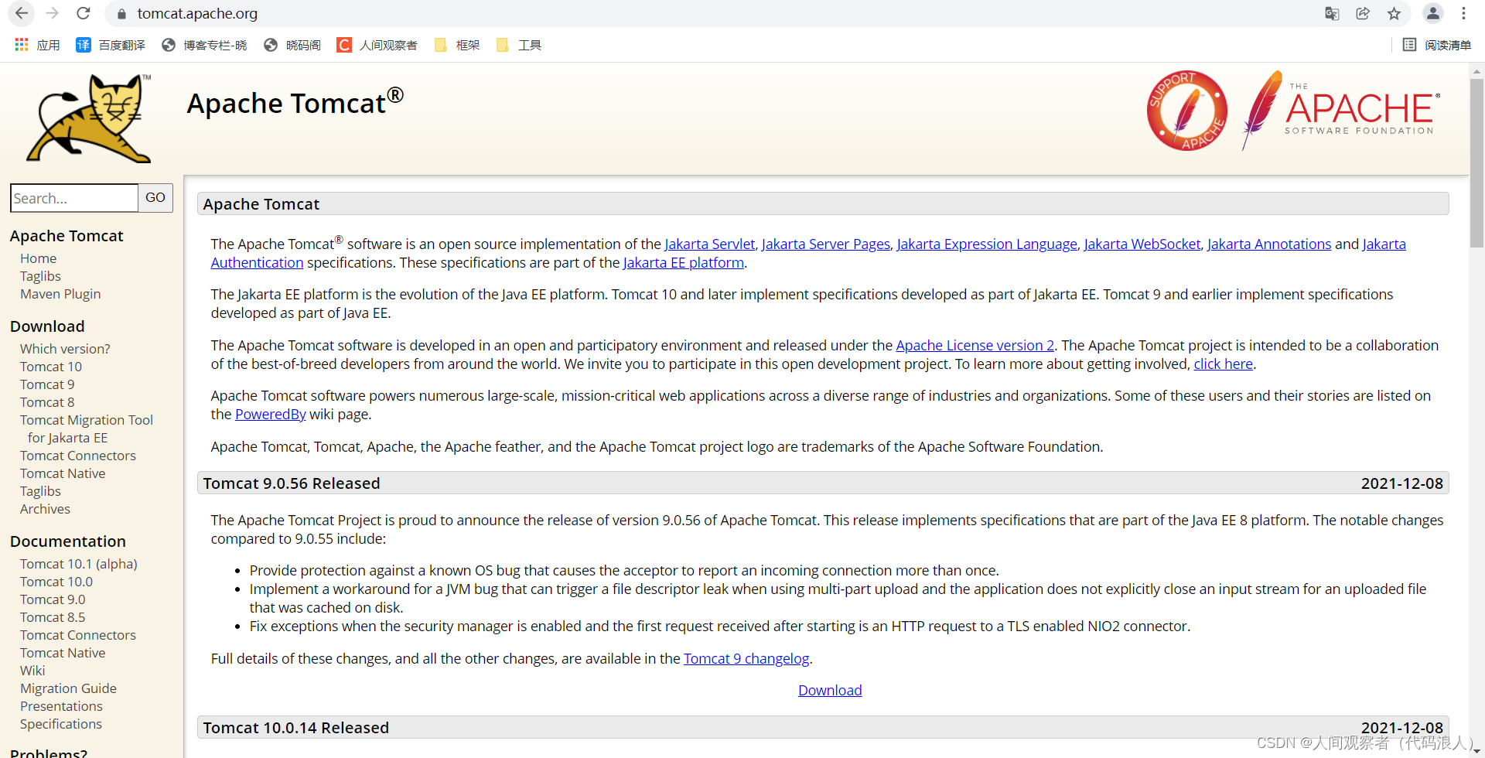Bookmark this page with the star icon
The image size is (1485, 758).
pos(1394,13)
